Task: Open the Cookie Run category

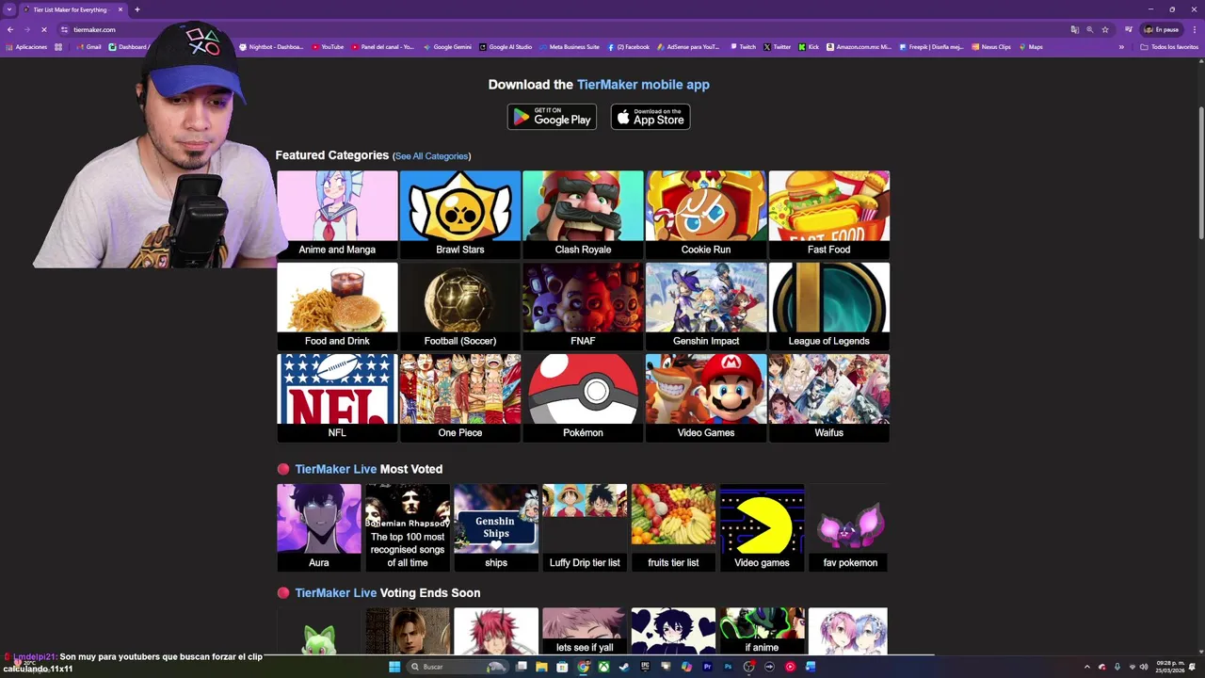Action: pyautogui.click(x=706, y=214)
